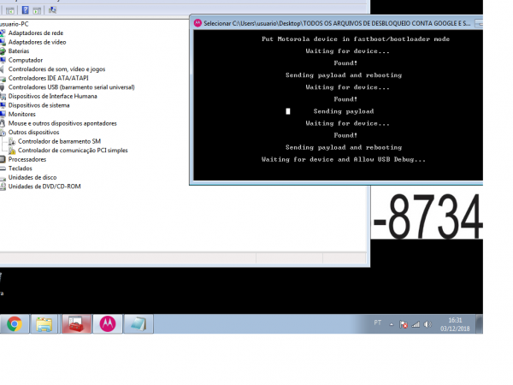Click the Processadores category icon

[3, 159]
